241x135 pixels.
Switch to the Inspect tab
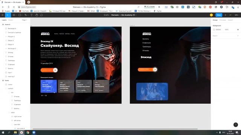pyautogui.click(x=230, y=20)
